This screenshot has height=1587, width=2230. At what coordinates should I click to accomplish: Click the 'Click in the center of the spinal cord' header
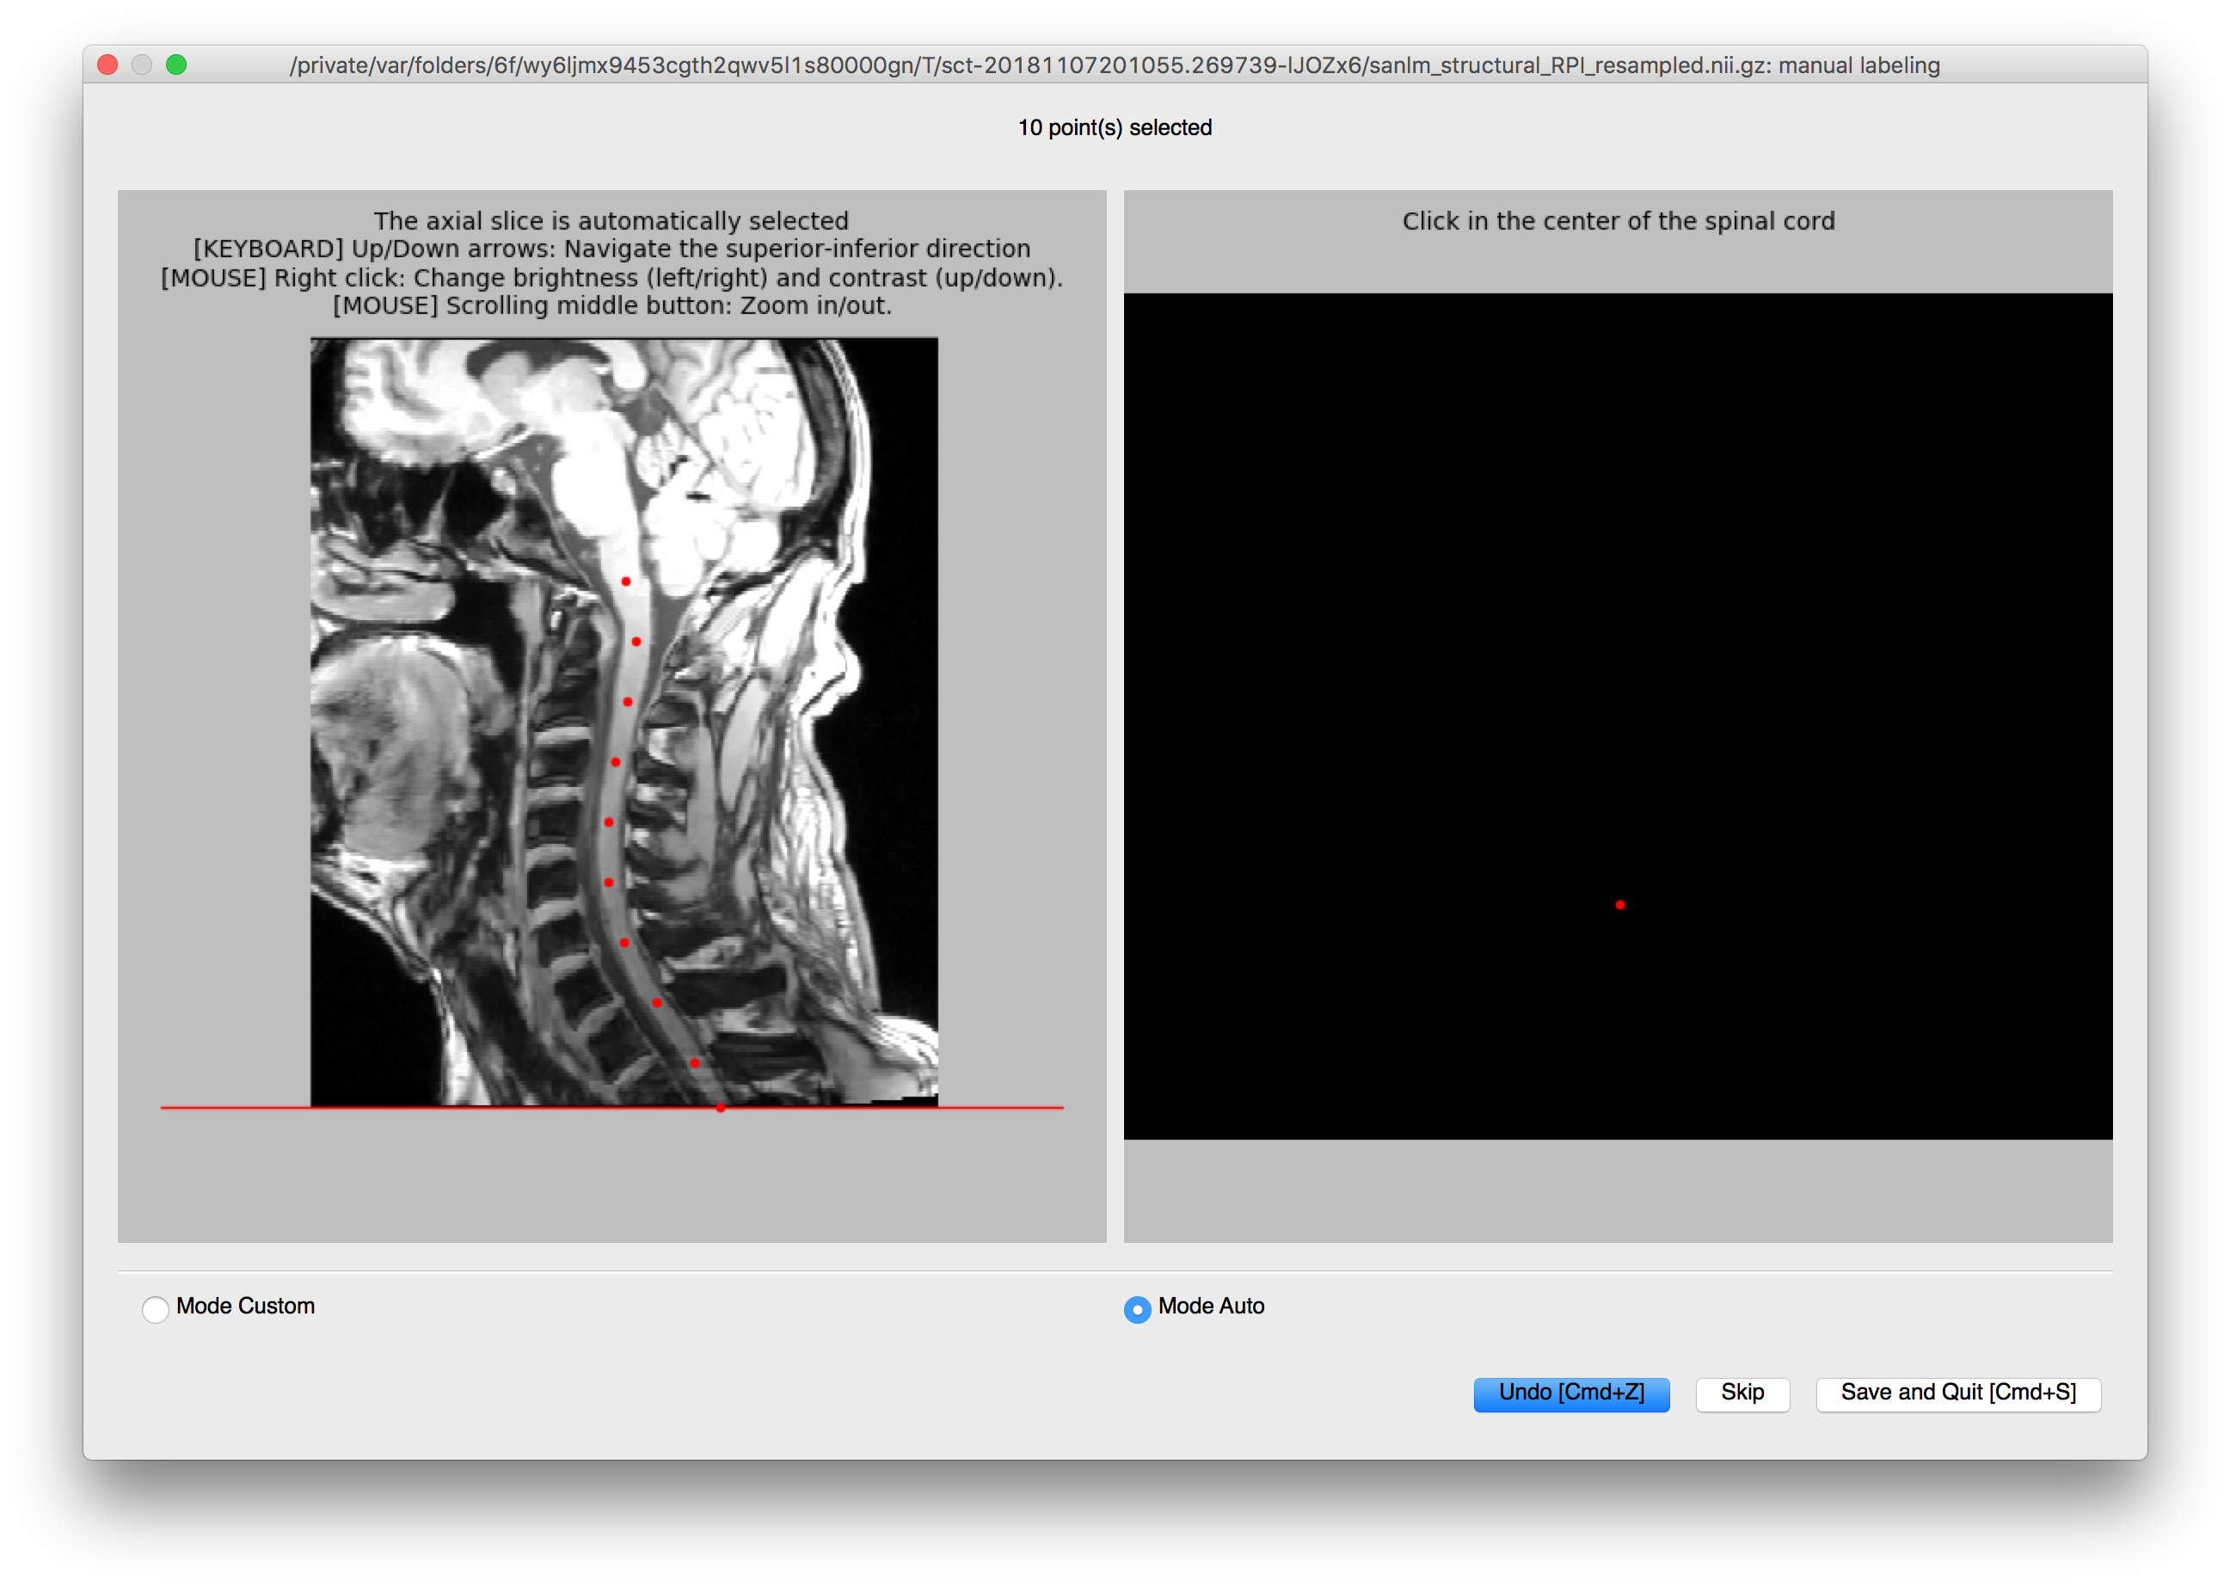coord(1619,221)
